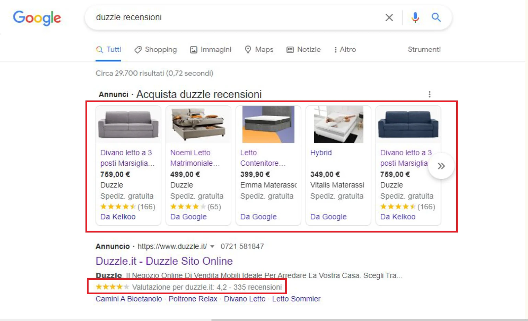Click the Acquista duzzle recensioni heading
This screenshot has width=528, height=321.
click(199, 94)
